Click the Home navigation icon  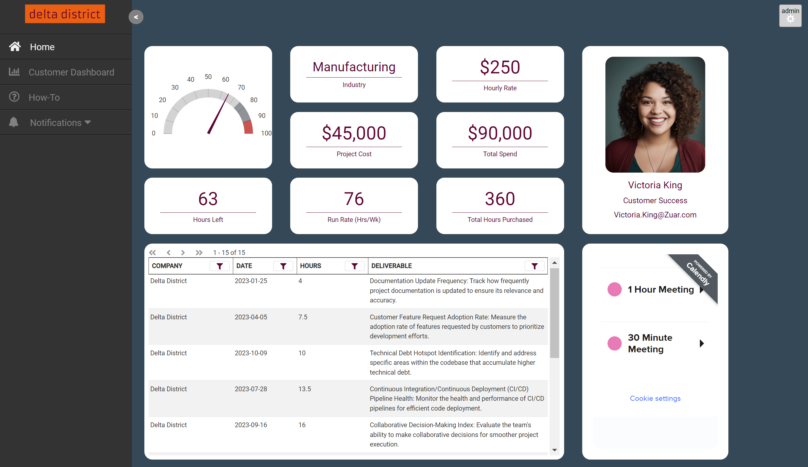point(15,47)
